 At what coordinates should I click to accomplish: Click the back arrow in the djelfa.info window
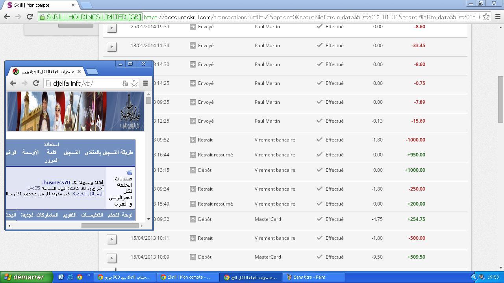(x=13, y=83)
